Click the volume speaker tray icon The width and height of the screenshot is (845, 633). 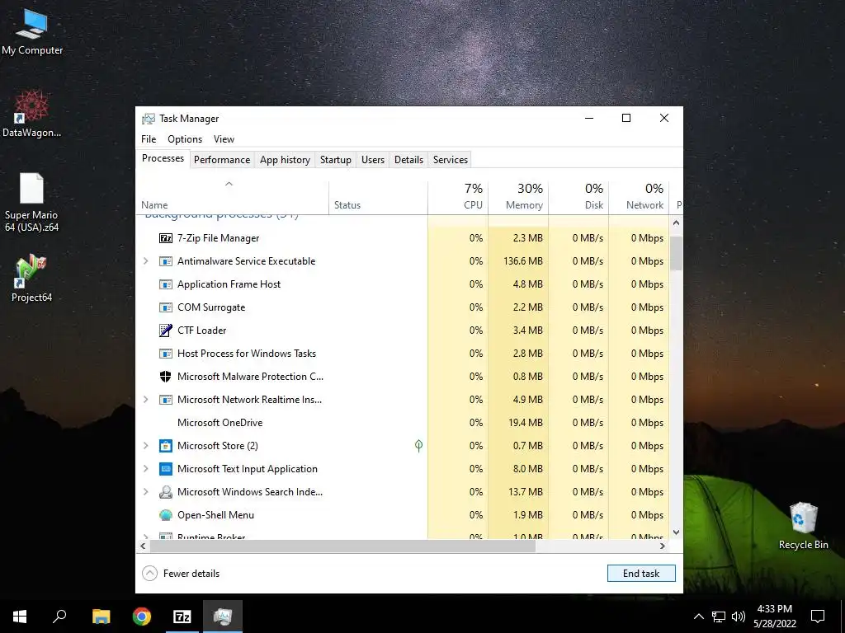click(739, 617)
